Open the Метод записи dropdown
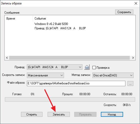The width and height of the screenshot is (140, 124). click(x=113, y=75)
